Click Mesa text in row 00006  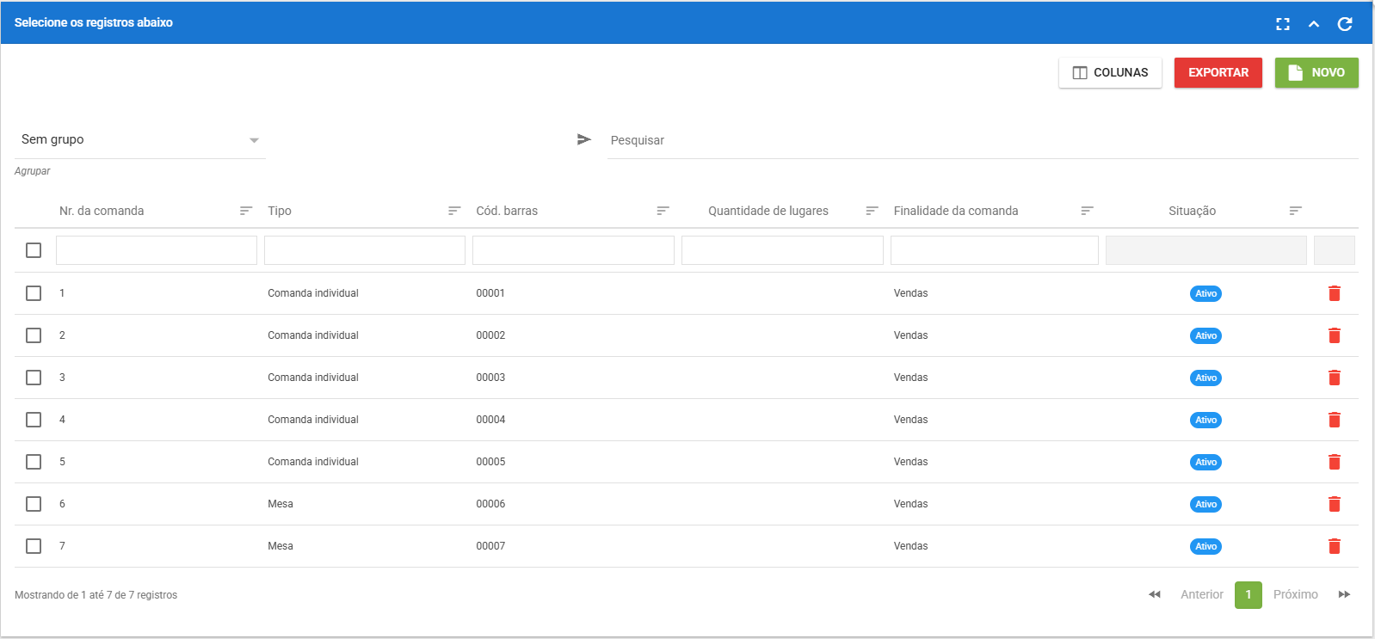pyautogui.click(x=281, y=504)
